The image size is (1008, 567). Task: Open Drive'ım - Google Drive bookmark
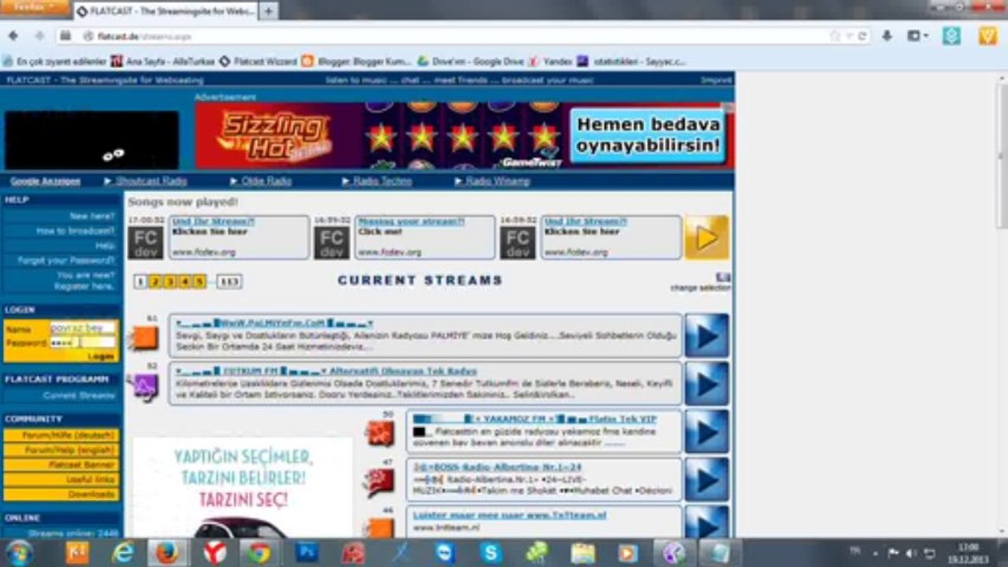[471, 61]
